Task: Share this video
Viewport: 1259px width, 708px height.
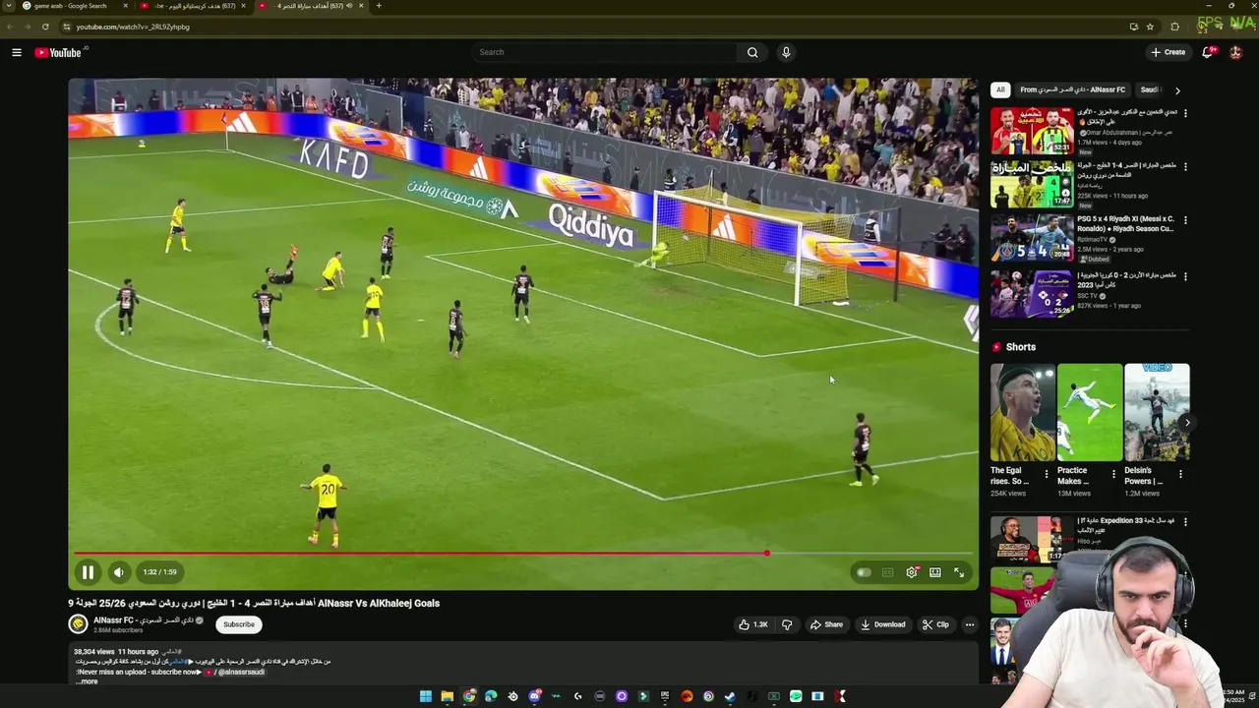Action: point(826,624)
